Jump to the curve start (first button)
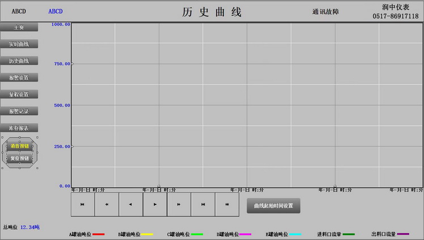The height and width of the screenshot is (240, 424). click(83, 204)
